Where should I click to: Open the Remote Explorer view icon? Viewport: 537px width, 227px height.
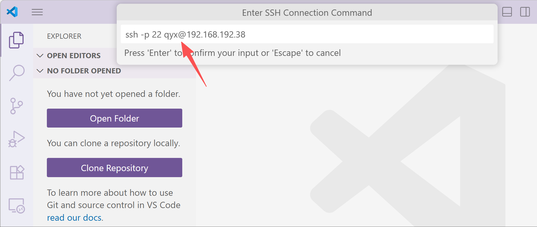17,206
